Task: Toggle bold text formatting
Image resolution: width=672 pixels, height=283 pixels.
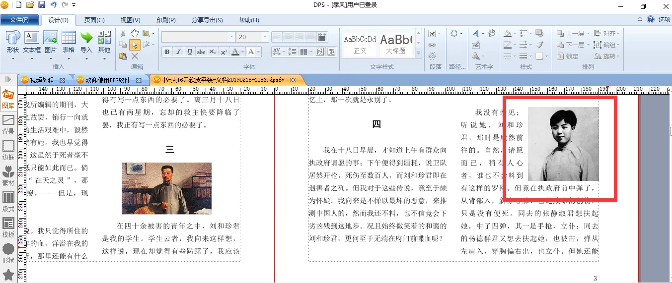Action: [x=167, y=52]
